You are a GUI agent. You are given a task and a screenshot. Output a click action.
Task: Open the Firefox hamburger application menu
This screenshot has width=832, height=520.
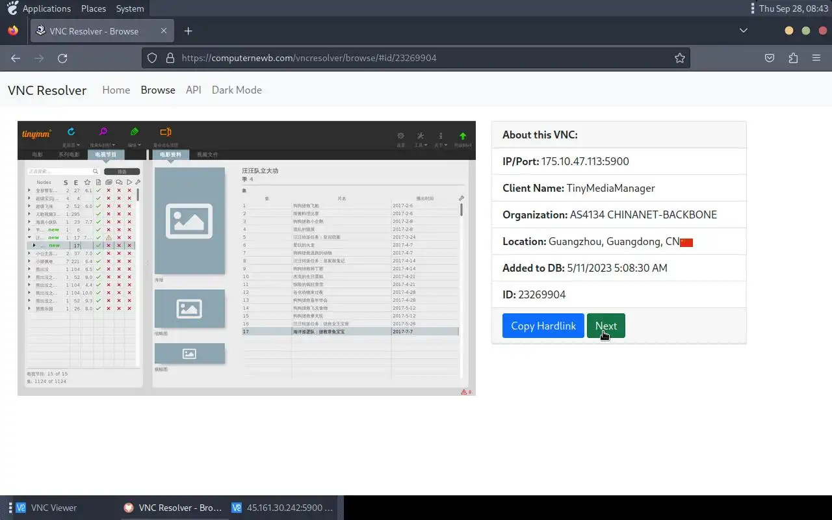816,58
